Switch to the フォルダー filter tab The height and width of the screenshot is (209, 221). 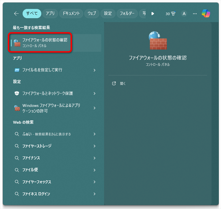pyautogui.click(x=127, y=13)
